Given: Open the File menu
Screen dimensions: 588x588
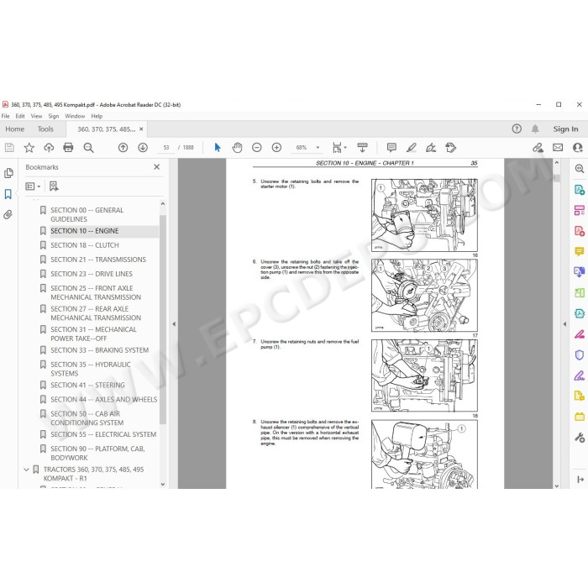Looking at the screenshot, I should (x=6, y=116).
